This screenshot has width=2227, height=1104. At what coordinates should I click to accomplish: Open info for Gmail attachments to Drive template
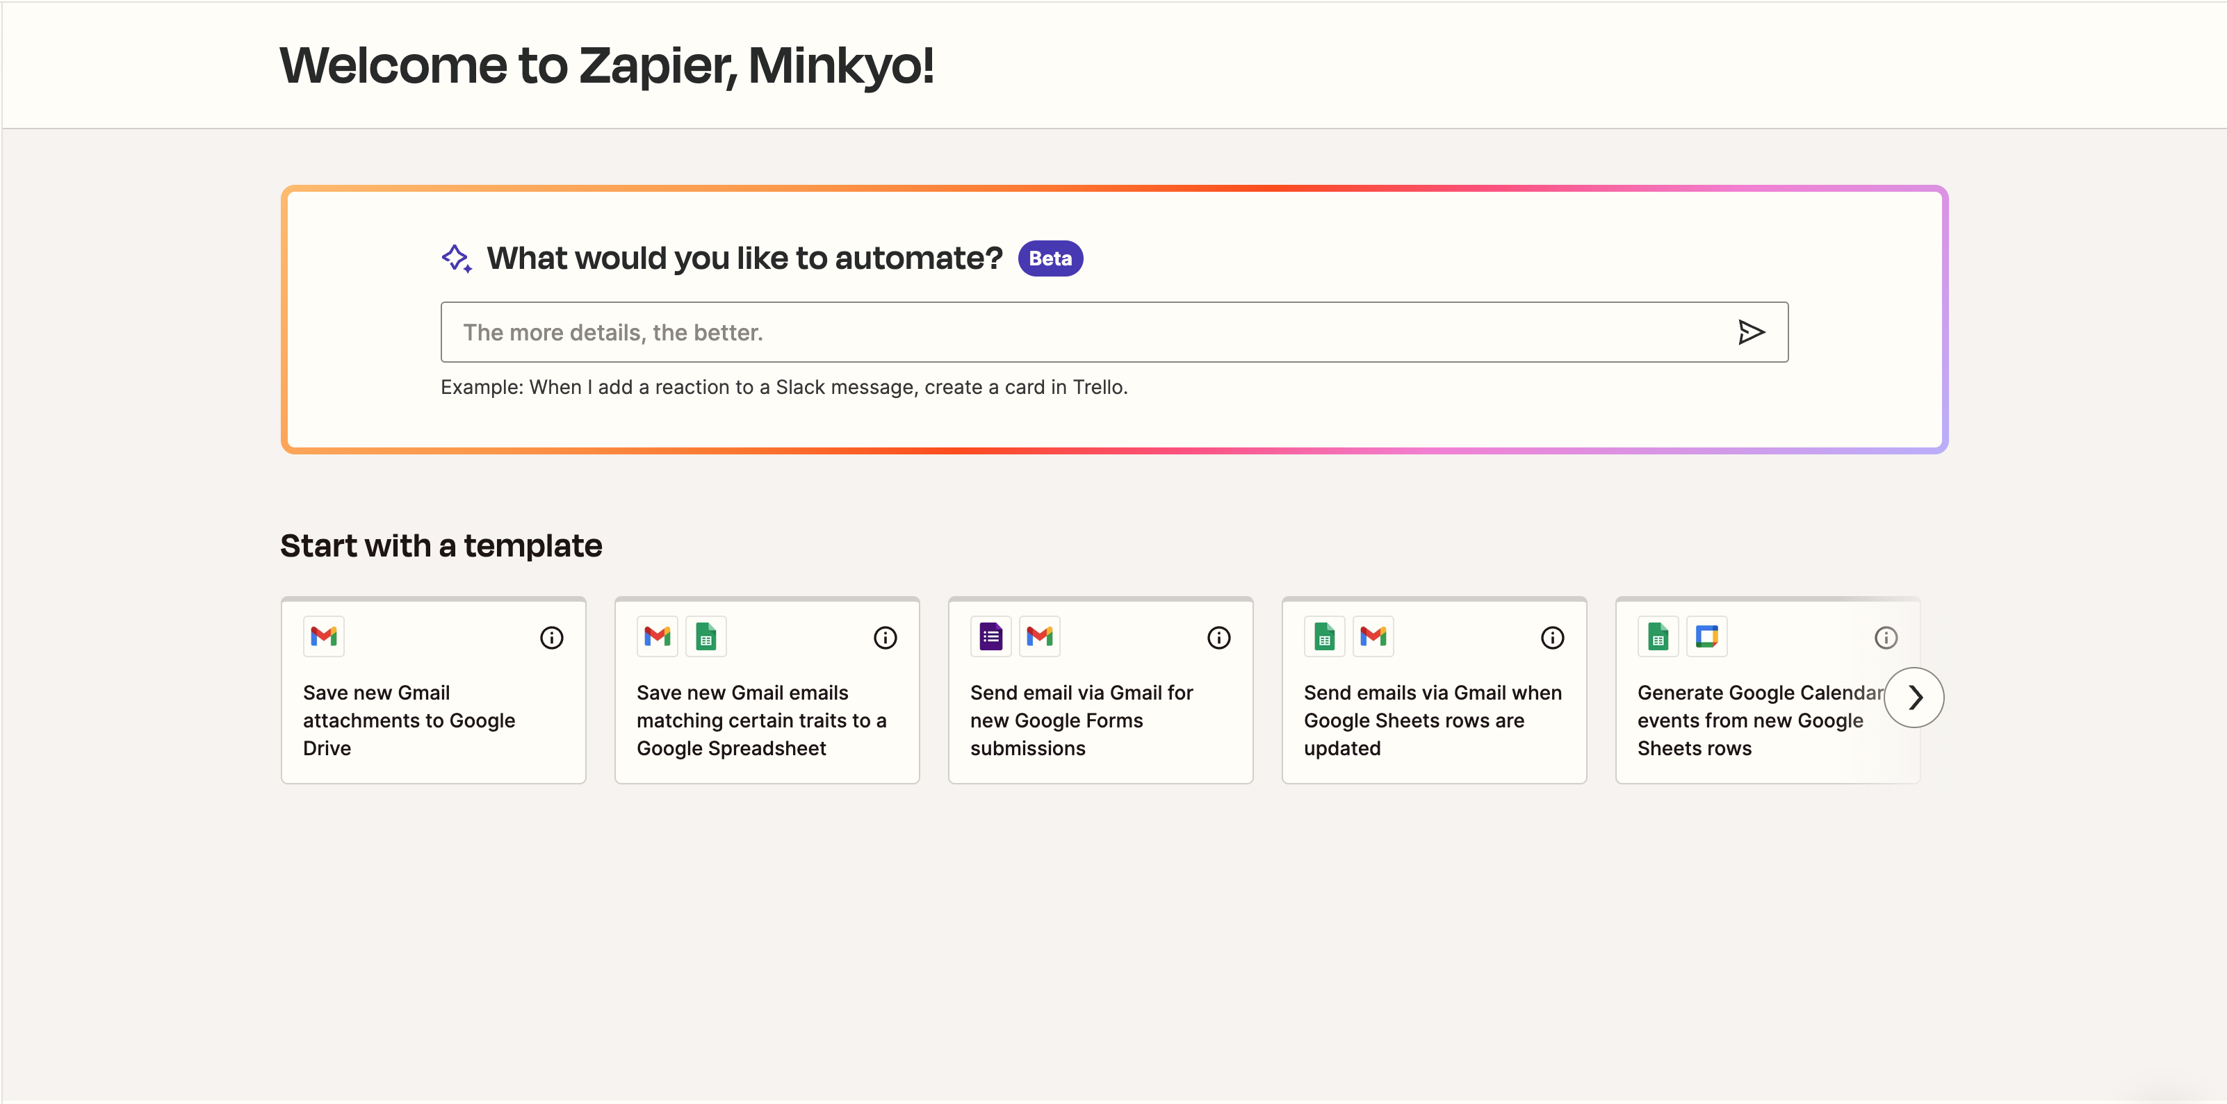[552, 638]
